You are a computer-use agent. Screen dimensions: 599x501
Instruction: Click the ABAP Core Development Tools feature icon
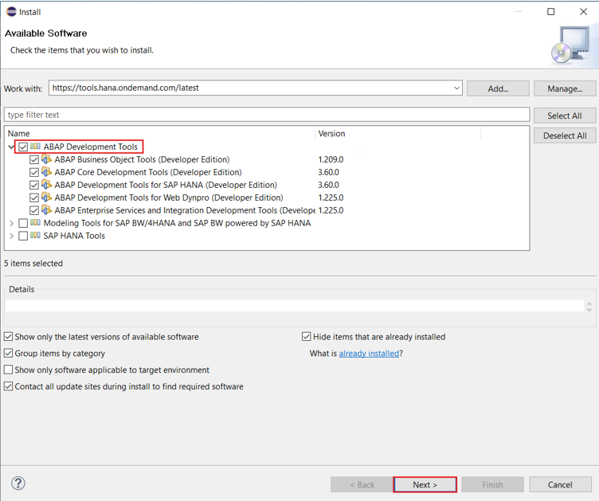point(46,172)
